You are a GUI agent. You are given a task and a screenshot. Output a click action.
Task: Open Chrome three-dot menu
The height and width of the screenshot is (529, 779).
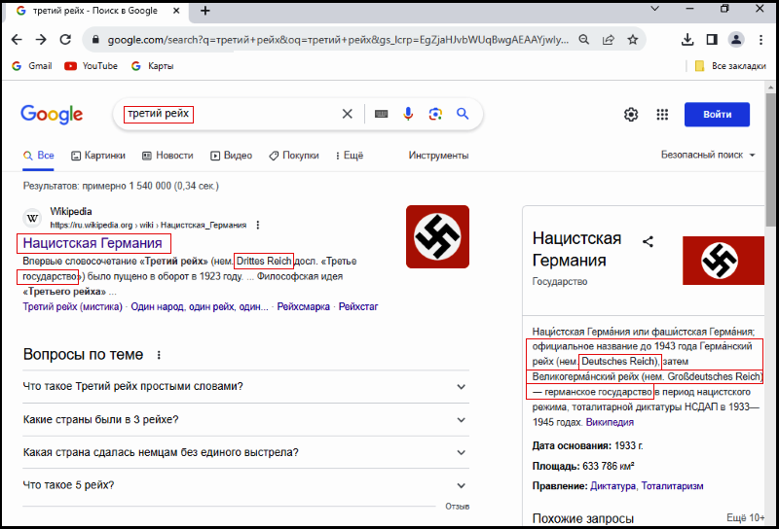pos(760,40)
